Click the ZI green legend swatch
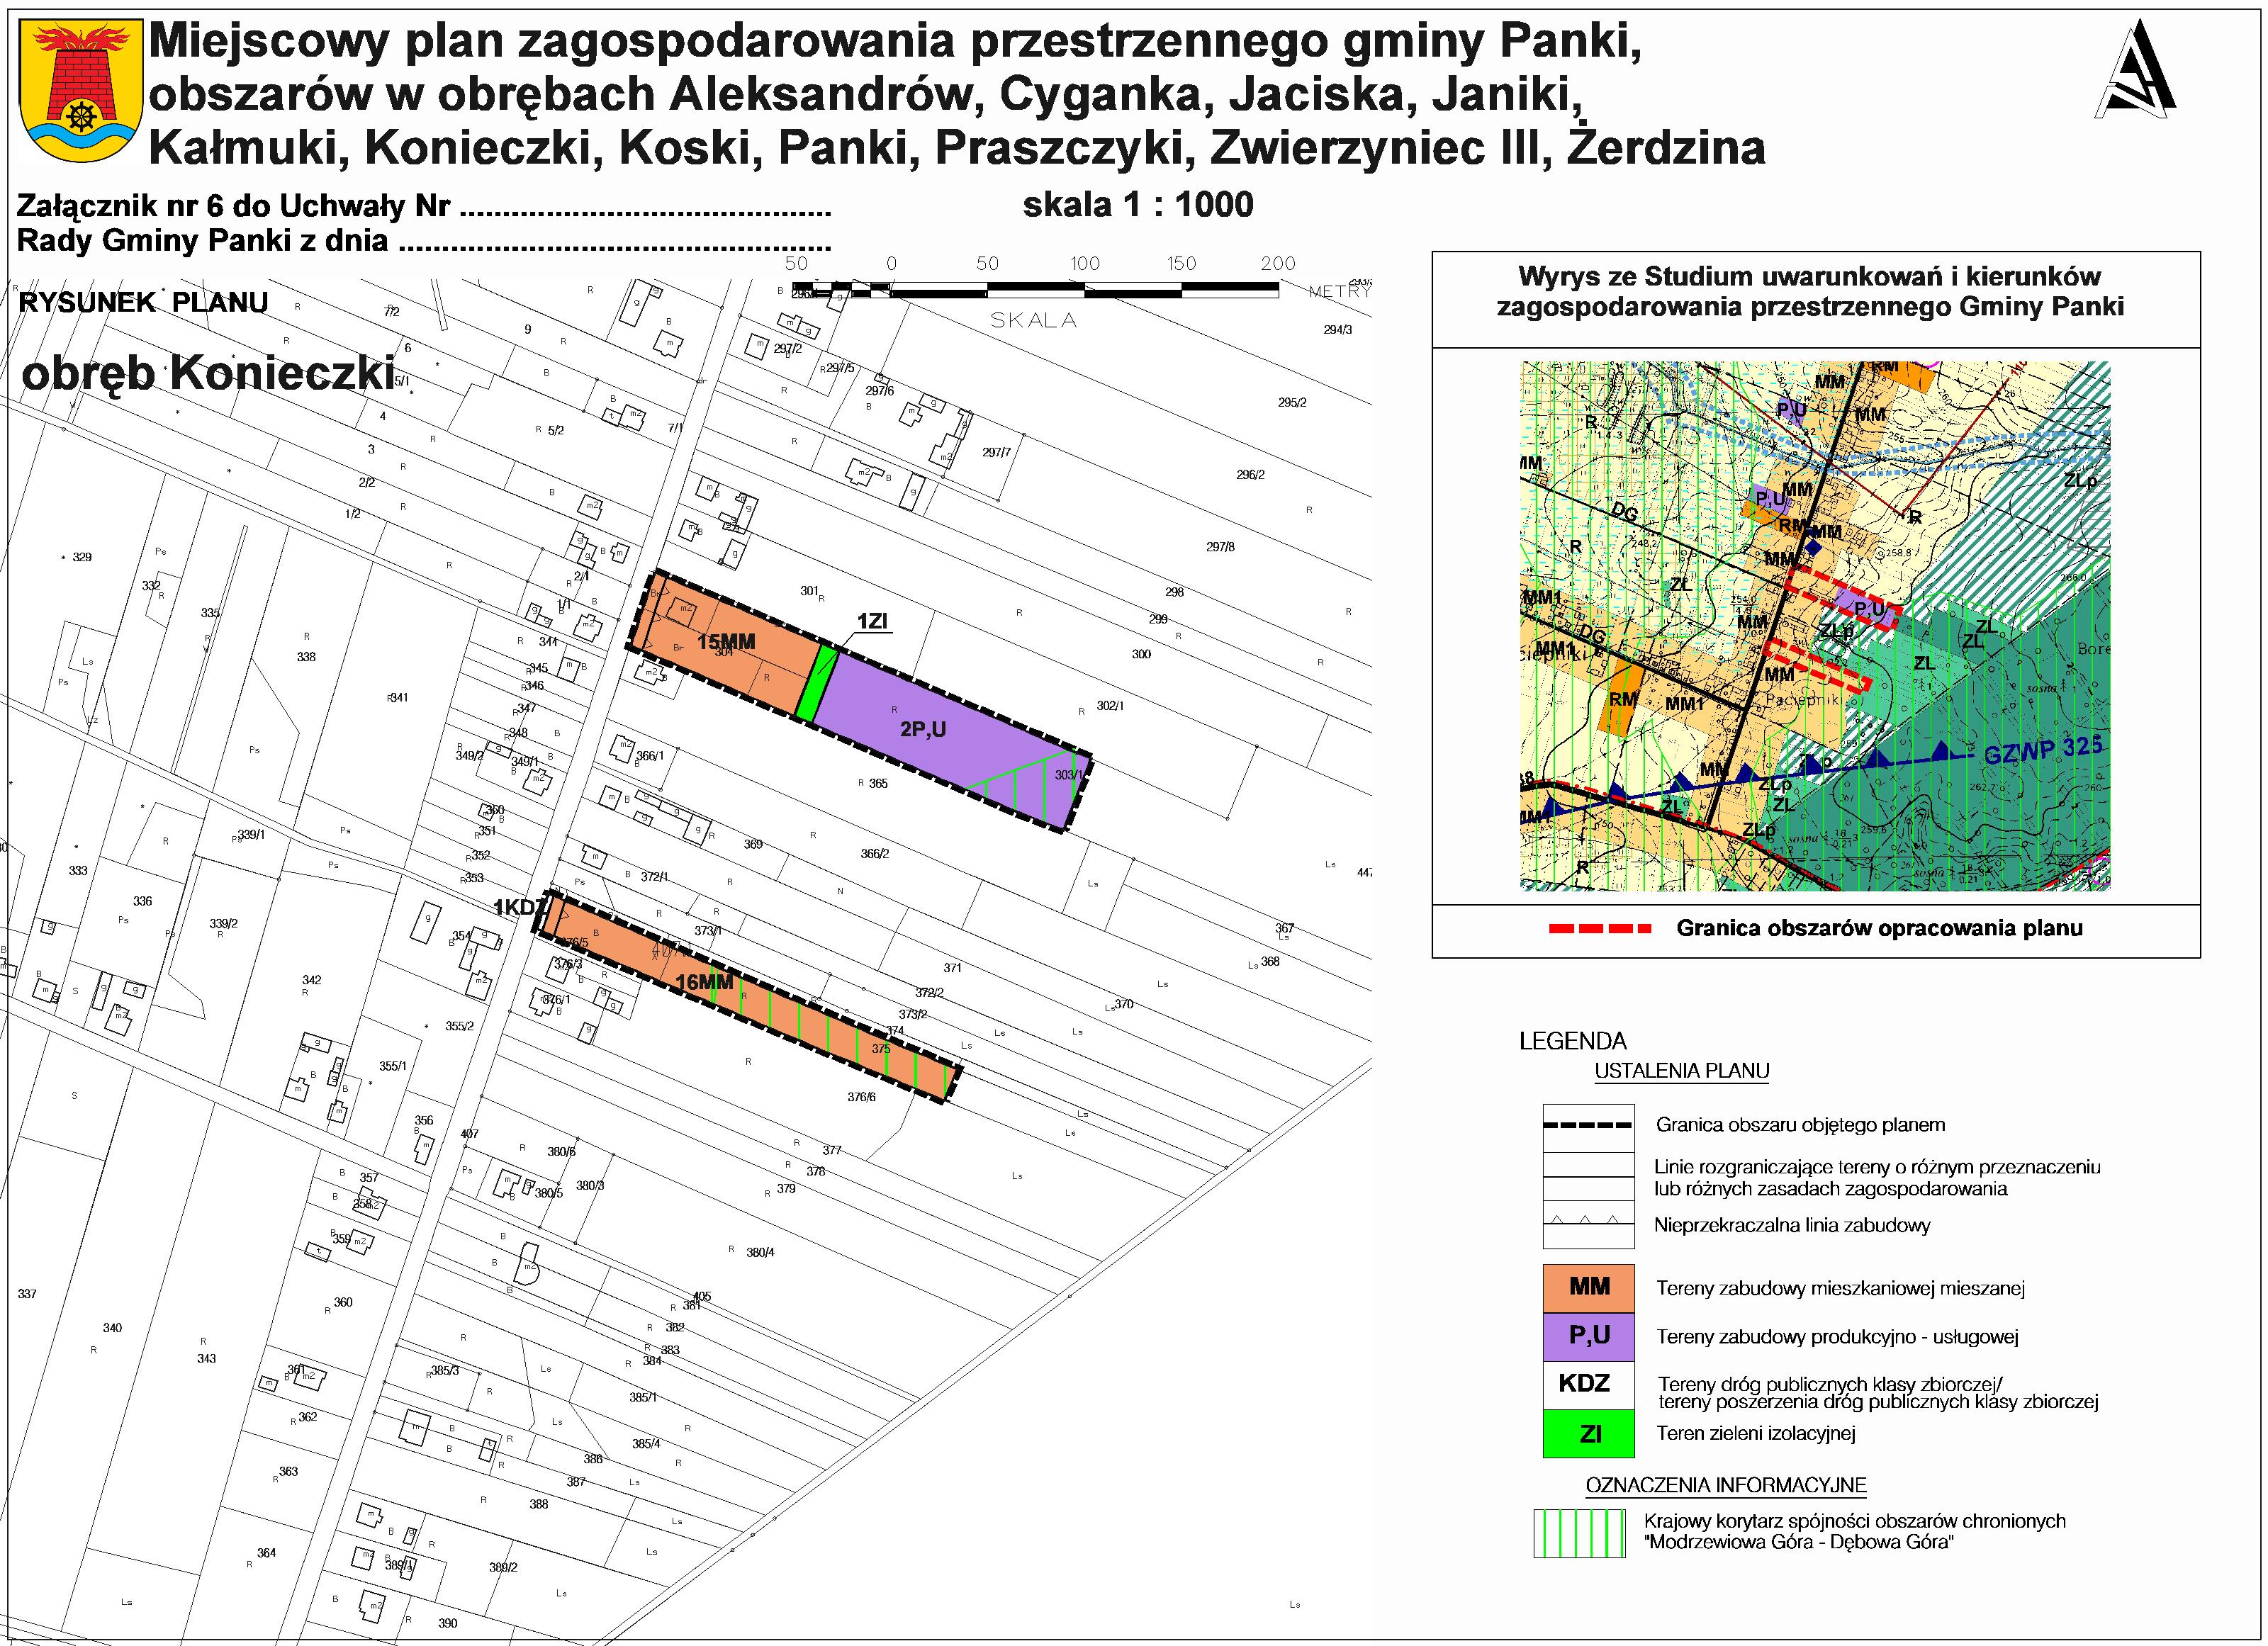The width and height of the screenshot is (2268, 1646). click(x=1588, y=1433)
